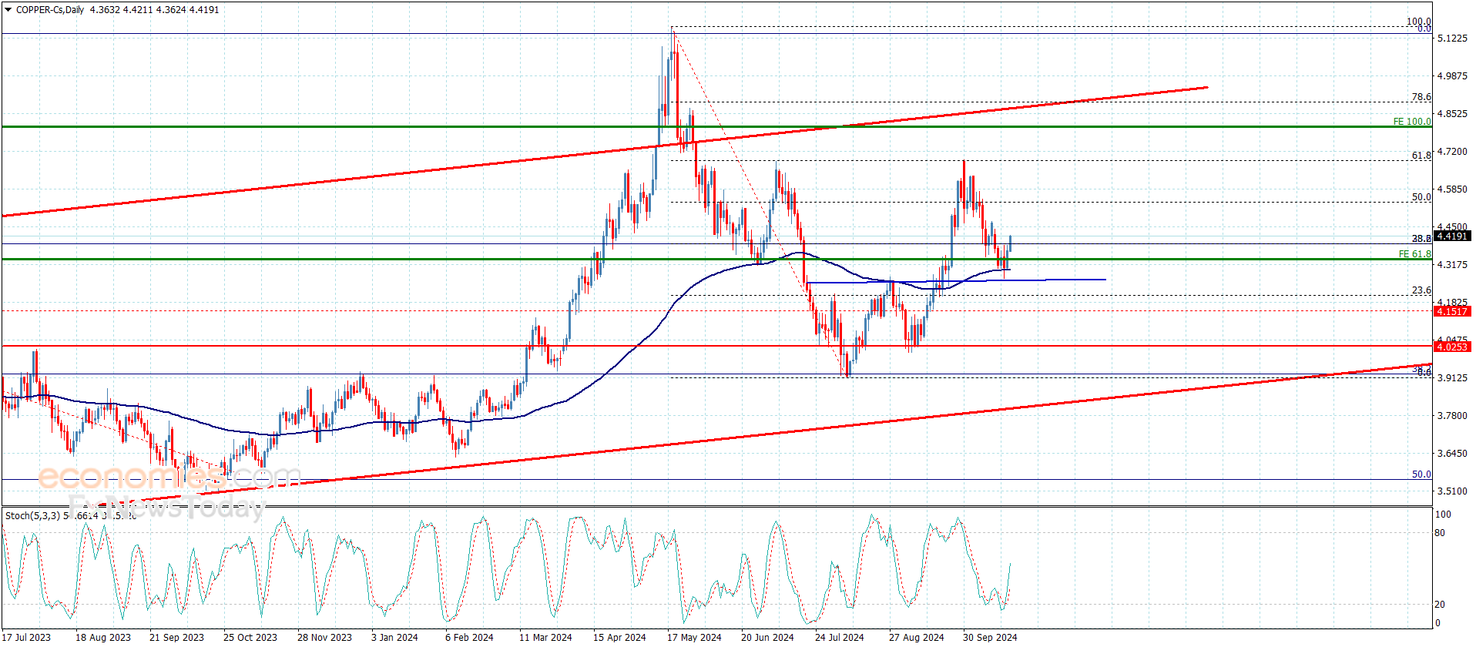Click the 4.9875 price axis label
1476x647 pixels.
click(x=1451, y=76)
